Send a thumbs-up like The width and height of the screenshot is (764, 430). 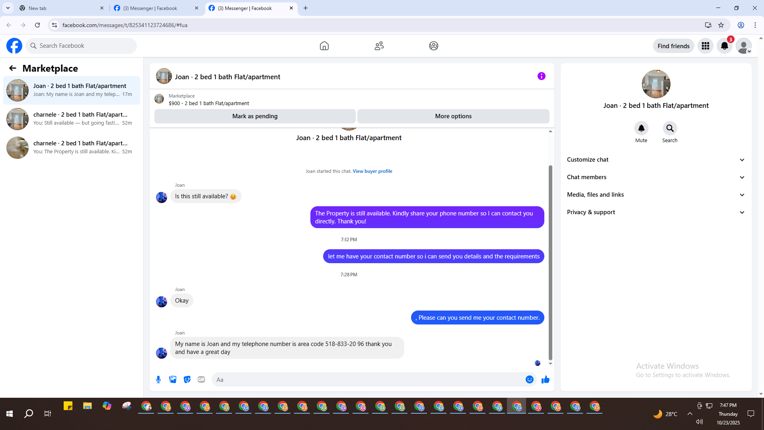[545, 379]
